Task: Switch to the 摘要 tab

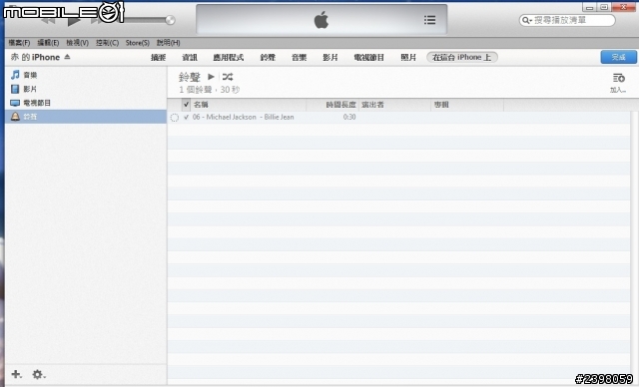Action: (158, 58)
